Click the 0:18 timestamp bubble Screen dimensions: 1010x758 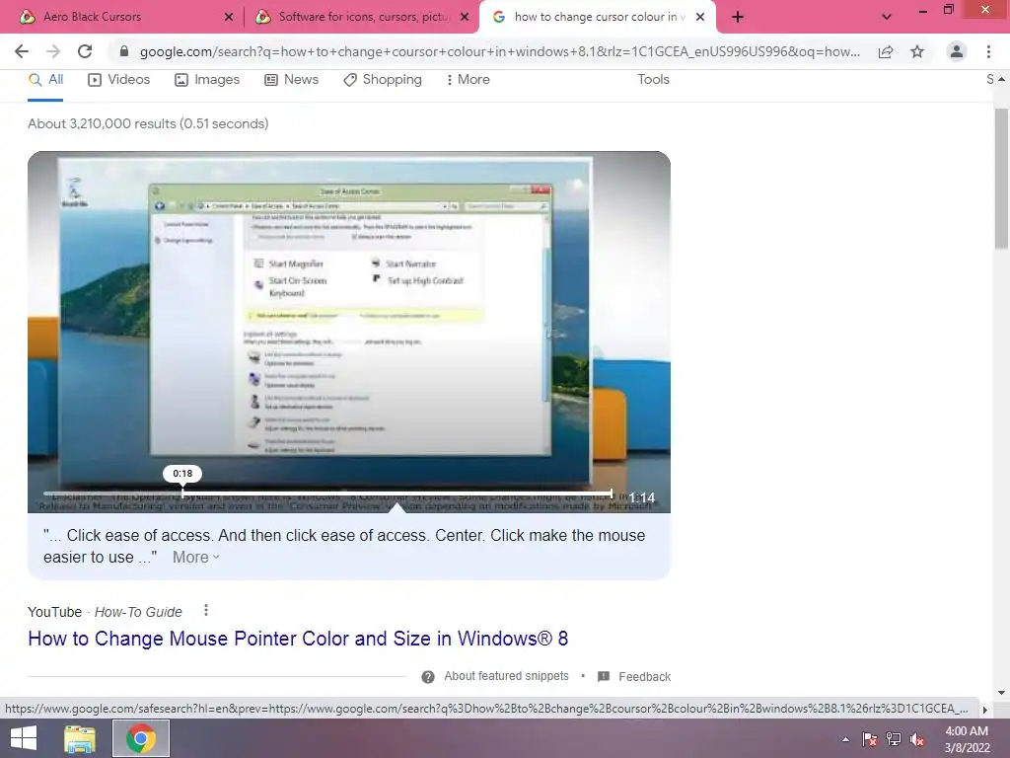[x=182, y=473]
